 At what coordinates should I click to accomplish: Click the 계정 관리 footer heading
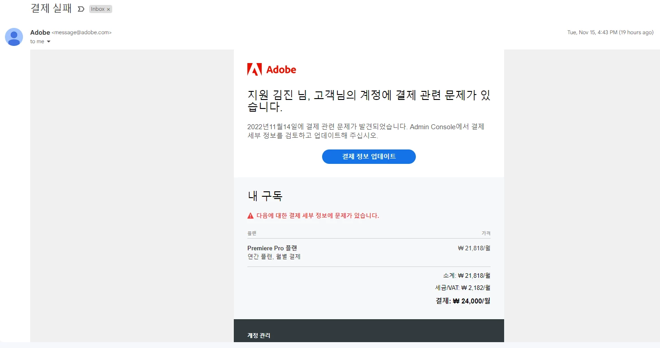point(259,336)
